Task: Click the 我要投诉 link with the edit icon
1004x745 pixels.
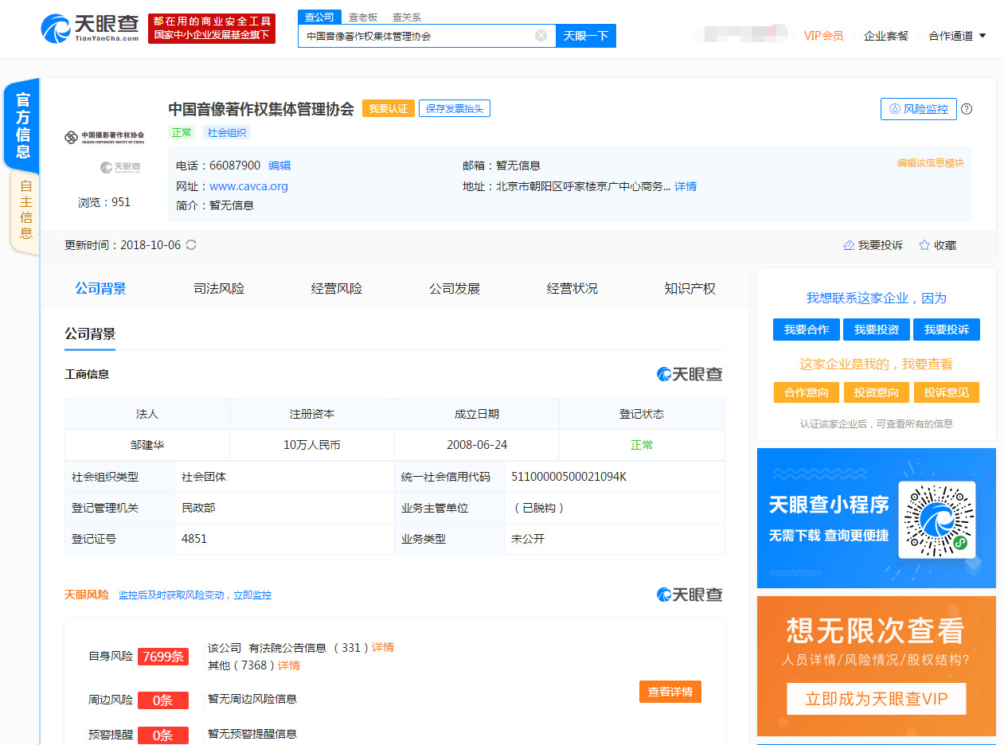Action: tap(873, 245)
